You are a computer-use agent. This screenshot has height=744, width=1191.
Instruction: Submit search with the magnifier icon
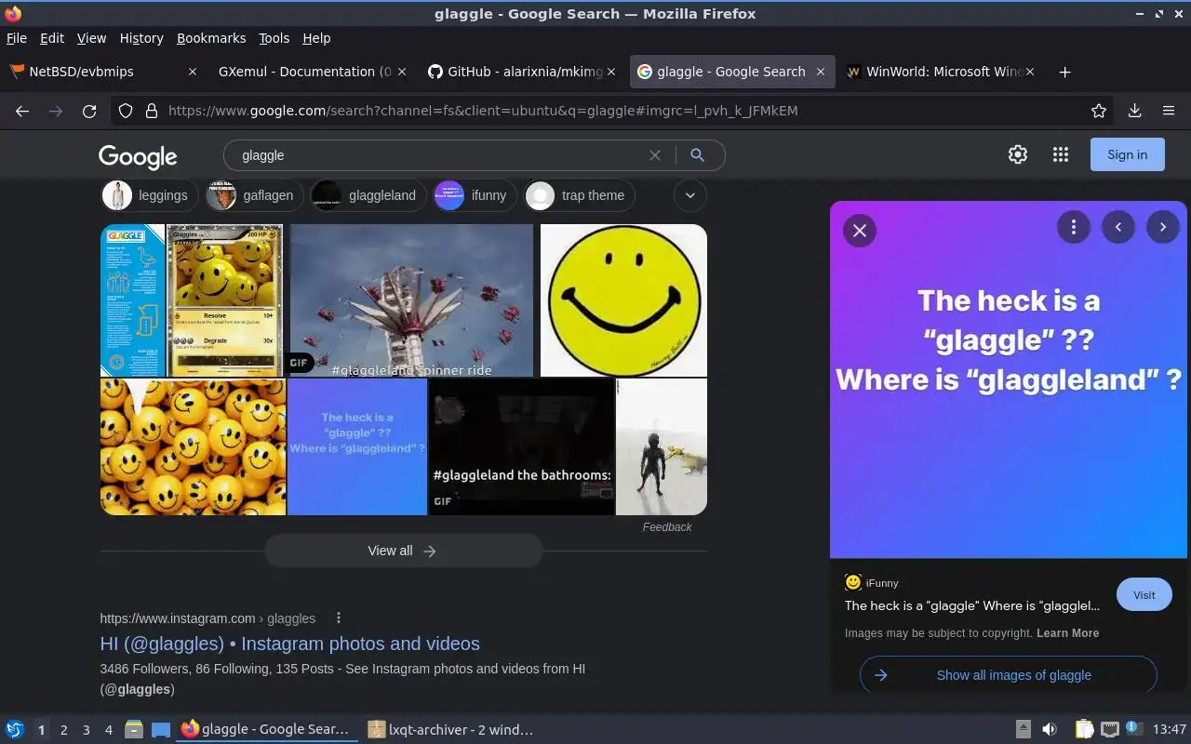click(697, 155)
